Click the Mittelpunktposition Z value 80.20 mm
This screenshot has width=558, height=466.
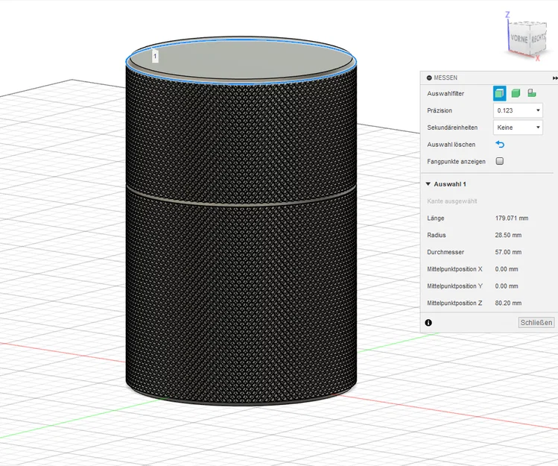(508, 303)
